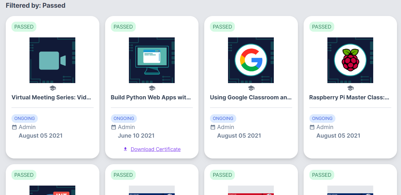Click the download arrow icon beside Download Certificate
The width and height of the screenshot is (401, 195).
tap(125, 149)
